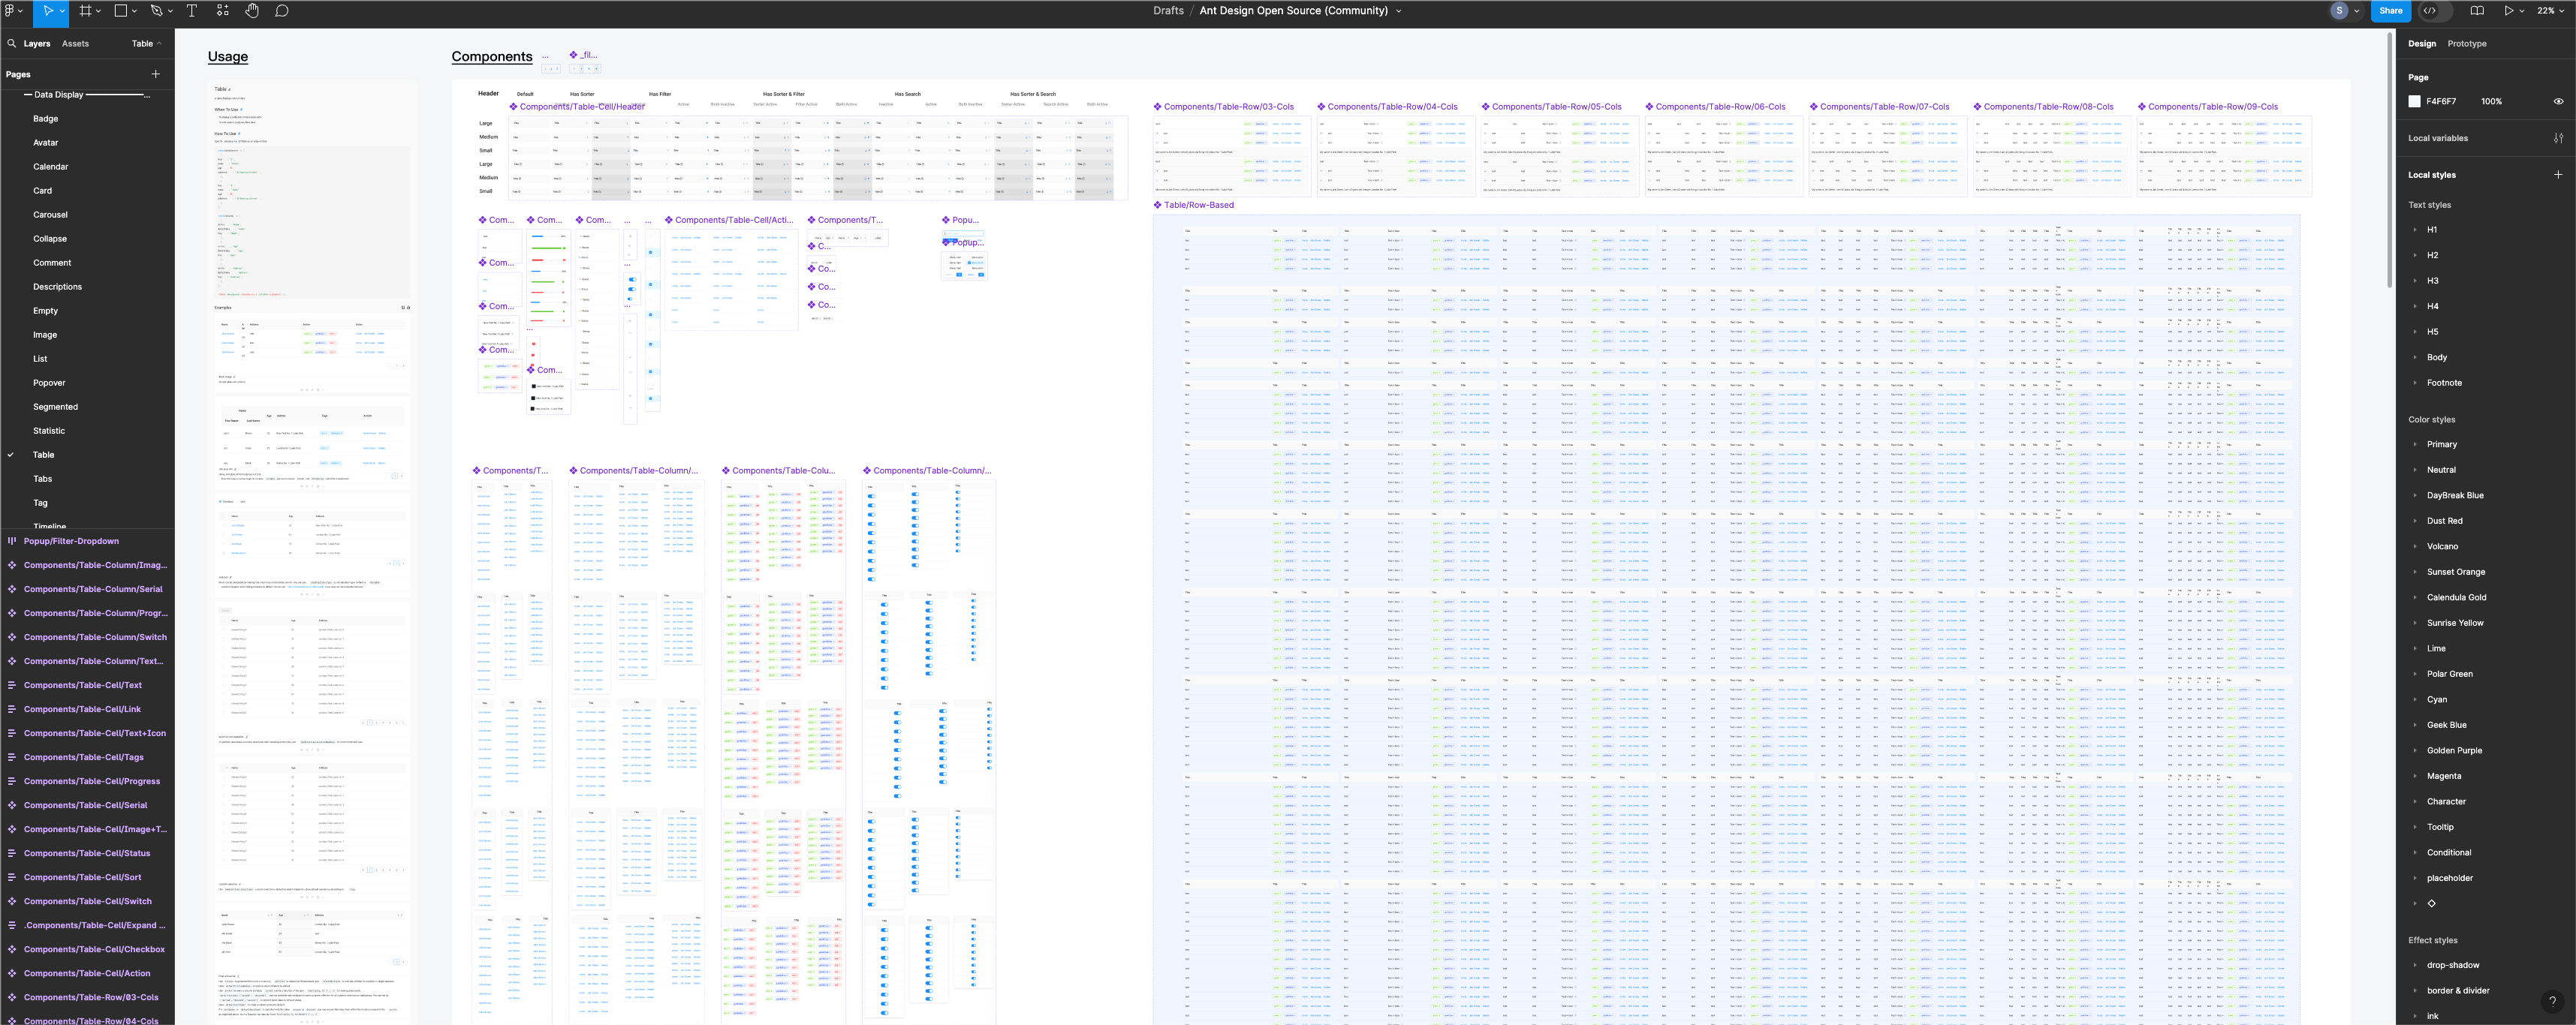This screenshot has height=1025, width=2576.
Task: Open Move tool options chevron
Action: (62, 11)
